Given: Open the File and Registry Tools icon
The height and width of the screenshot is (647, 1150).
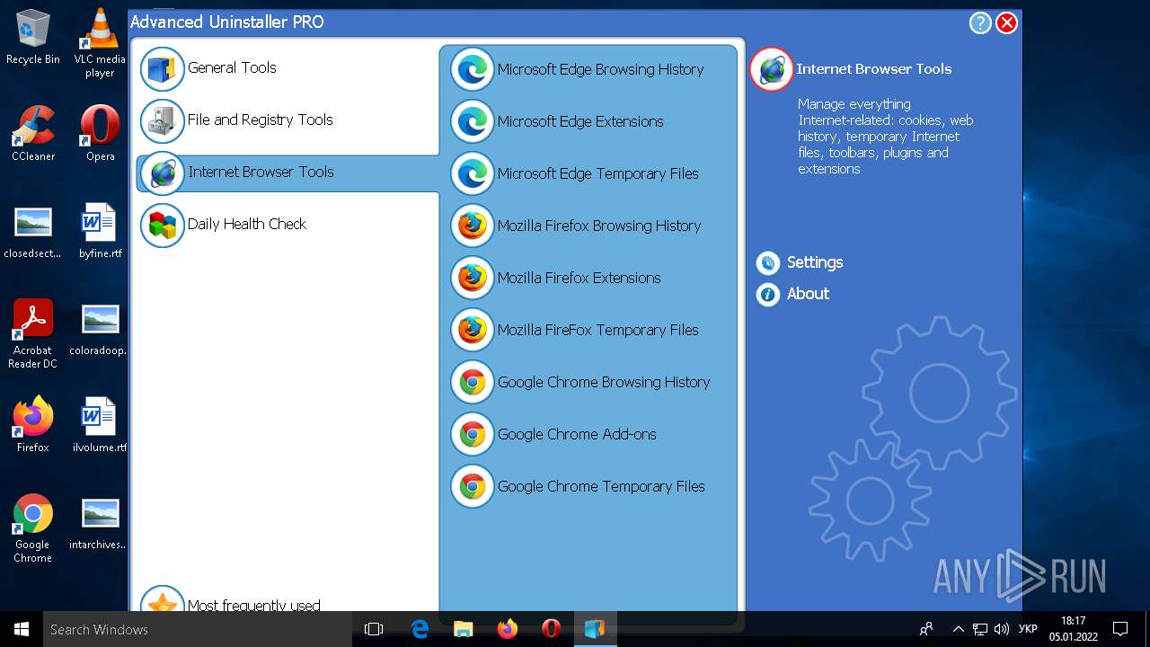Looking at the screenshot, I should click(x=163, y=121).
